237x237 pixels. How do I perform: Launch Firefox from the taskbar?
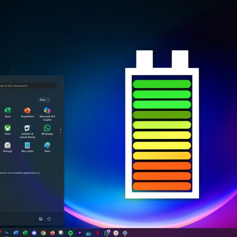pyautogui.click(x=52, y=233)
